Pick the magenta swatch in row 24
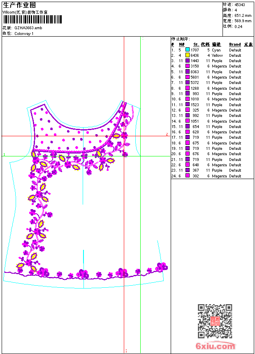Image resolution: width=255 pixels, height=354 pixels. pos(188,176)
